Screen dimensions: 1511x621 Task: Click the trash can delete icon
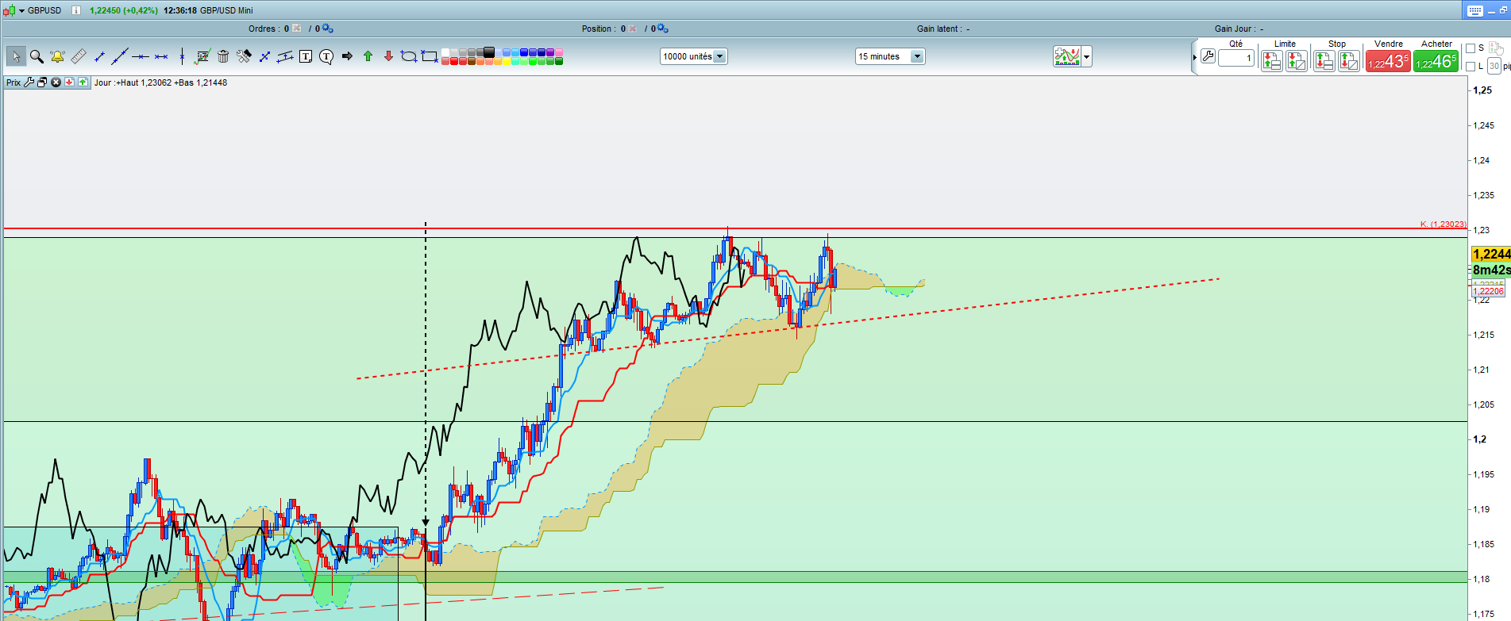pos(223,56)
